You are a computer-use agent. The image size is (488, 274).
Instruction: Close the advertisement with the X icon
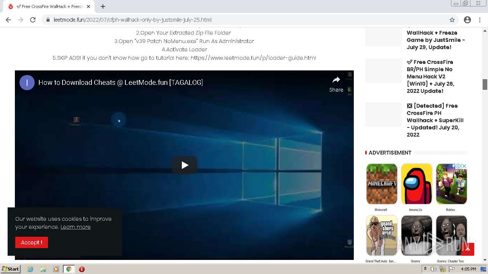(x=464, y=166)
